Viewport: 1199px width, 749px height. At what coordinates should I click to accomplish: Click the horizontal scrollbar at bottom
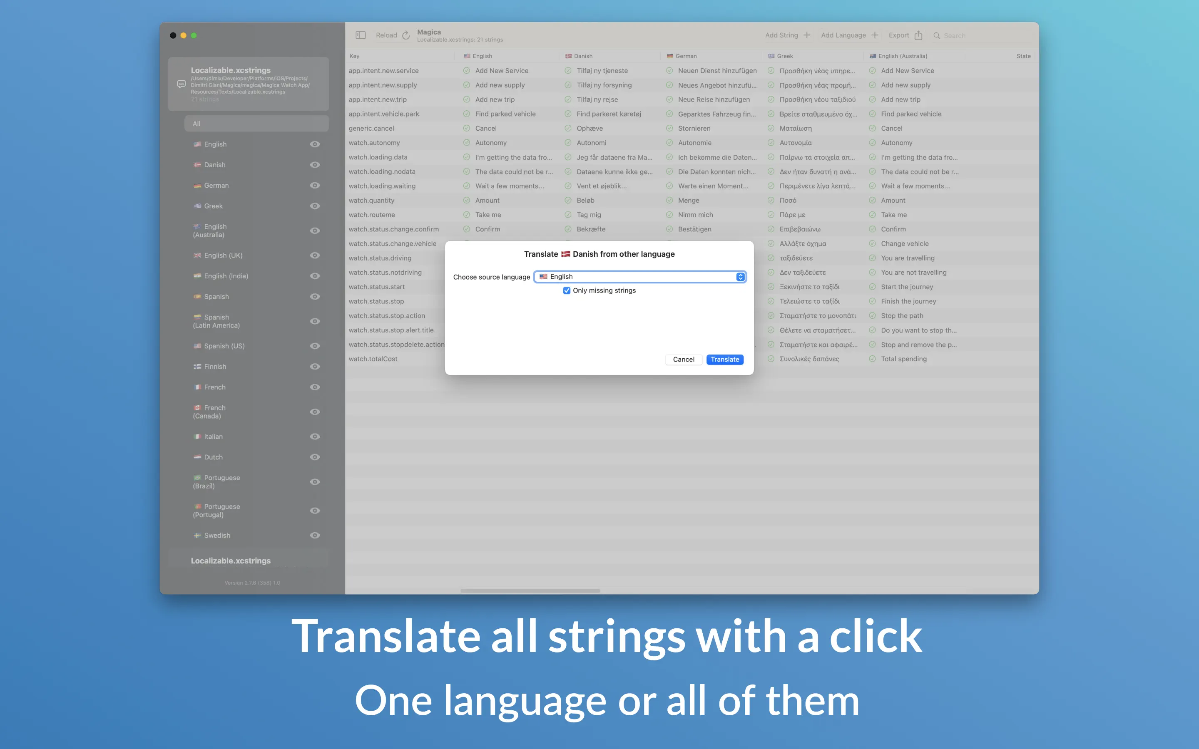coord(530,590)
